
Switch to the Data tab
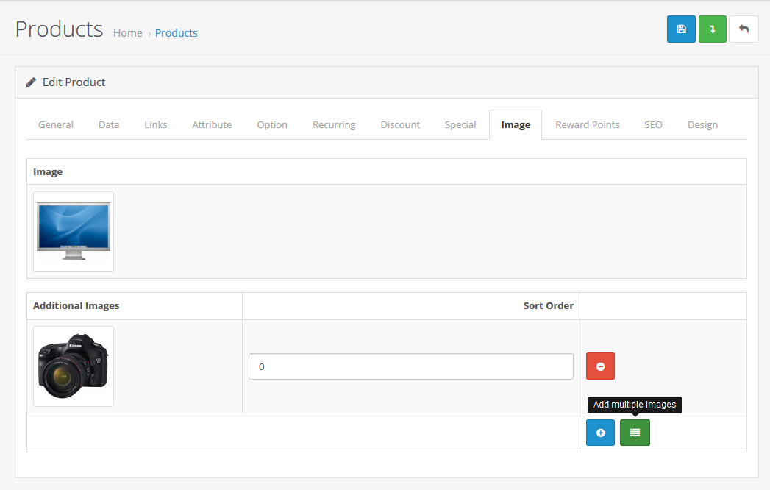[109, 124]
